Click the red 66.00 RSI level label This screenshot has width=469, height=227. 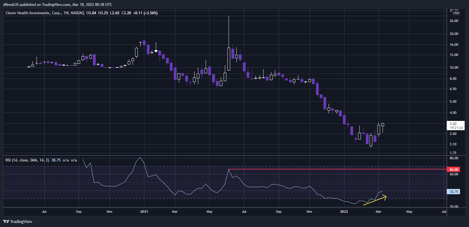[x=454, y=169]
